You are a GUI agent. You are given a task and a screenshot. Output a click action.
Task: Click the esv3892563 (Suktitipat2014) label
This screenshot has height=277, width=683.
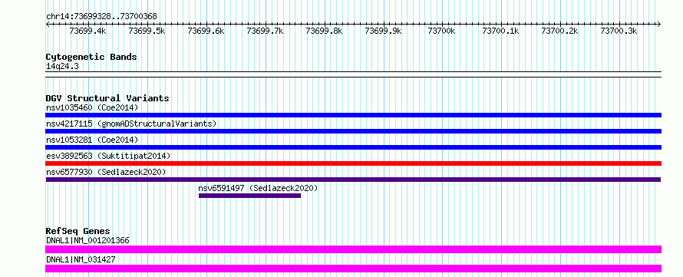tap(108, 156)
